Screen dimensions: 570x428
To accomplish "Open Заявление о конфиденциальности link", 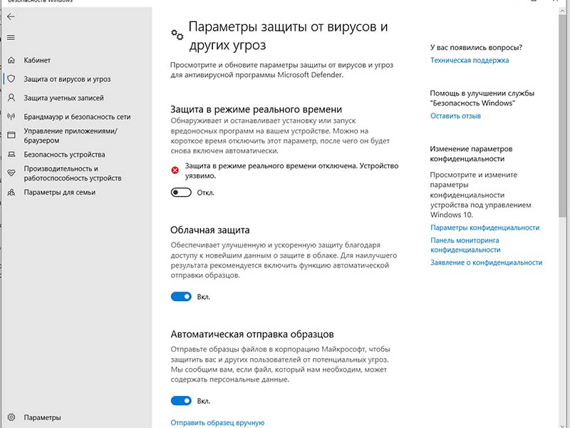I will [486, 263].
